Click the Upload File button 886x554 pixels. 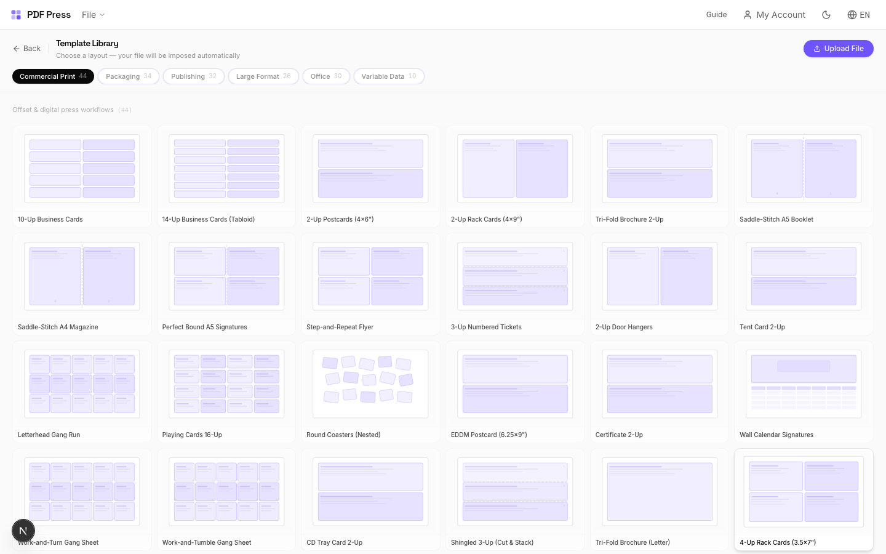click(x=838, y=48)
